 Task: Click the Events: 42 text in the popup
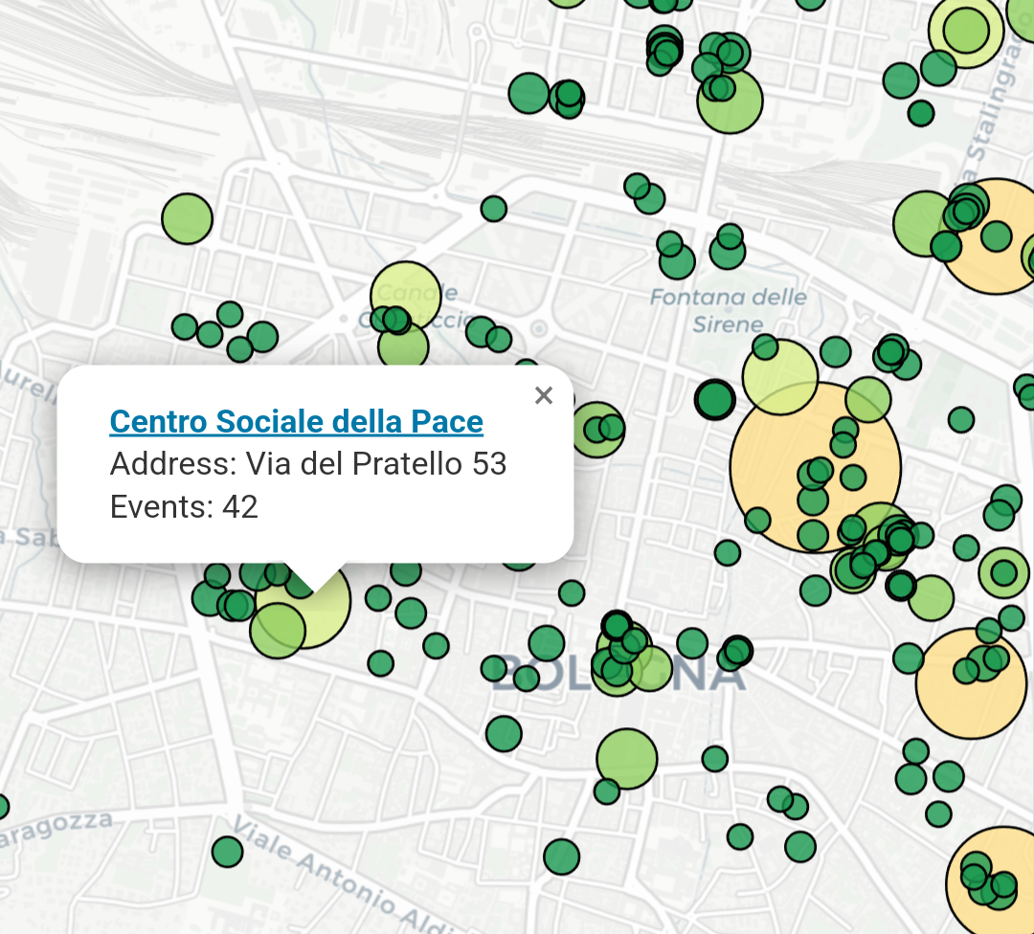point(185,506)
